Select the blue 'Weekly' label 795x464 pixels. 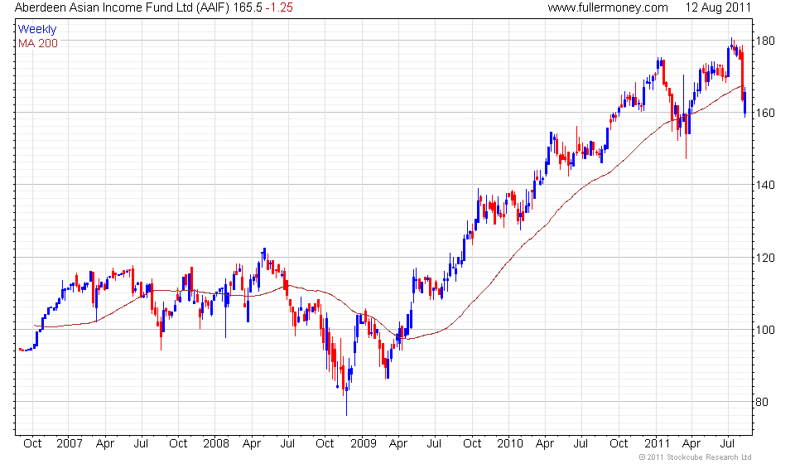click(37, 29)
